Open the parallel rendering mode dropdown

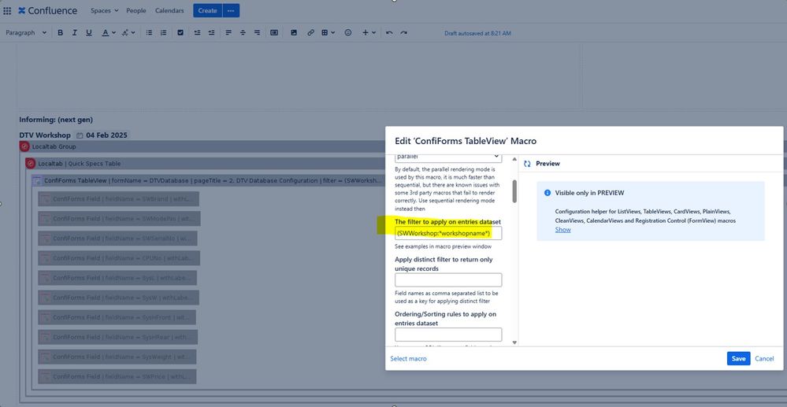[x=448, y=157]
